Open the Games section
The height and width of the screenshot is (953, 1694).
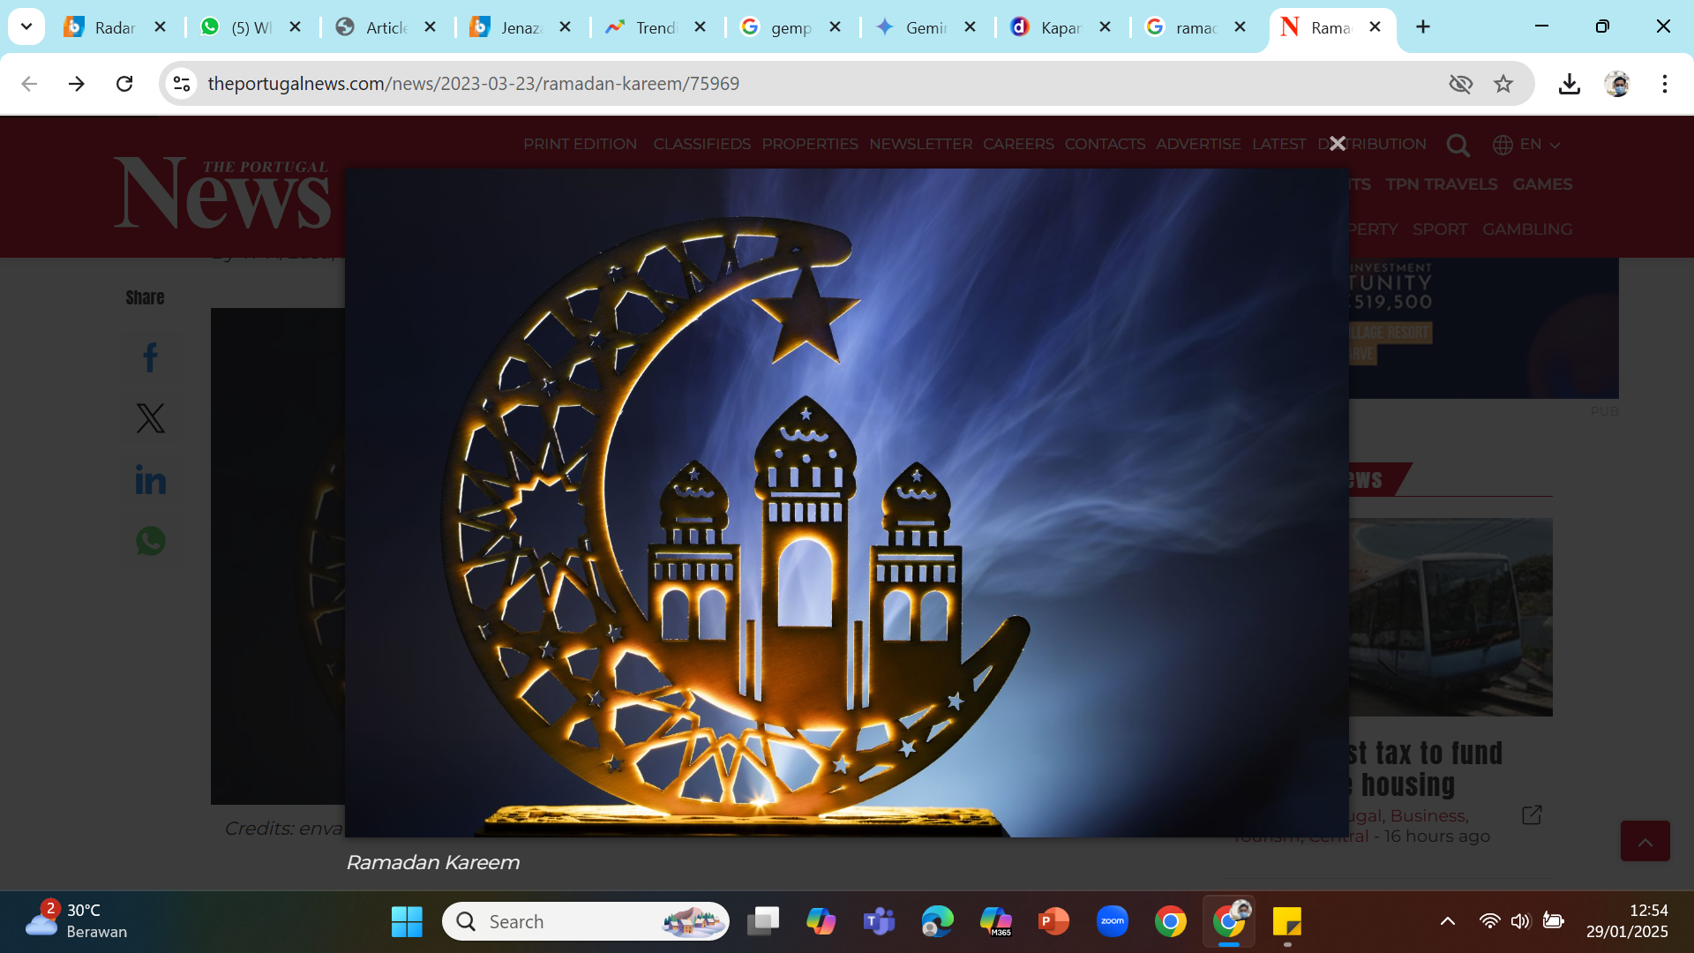1542,184
